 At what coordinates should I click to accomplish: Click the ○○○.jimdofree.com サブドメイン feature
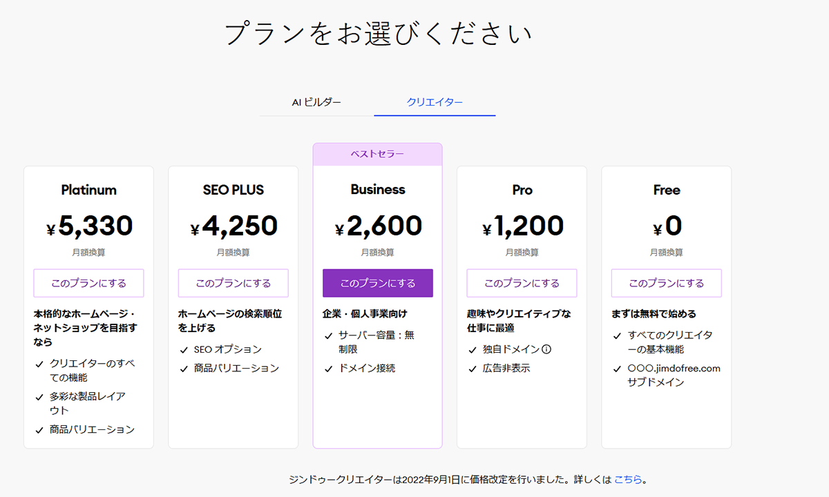click(x=674, y=375)
